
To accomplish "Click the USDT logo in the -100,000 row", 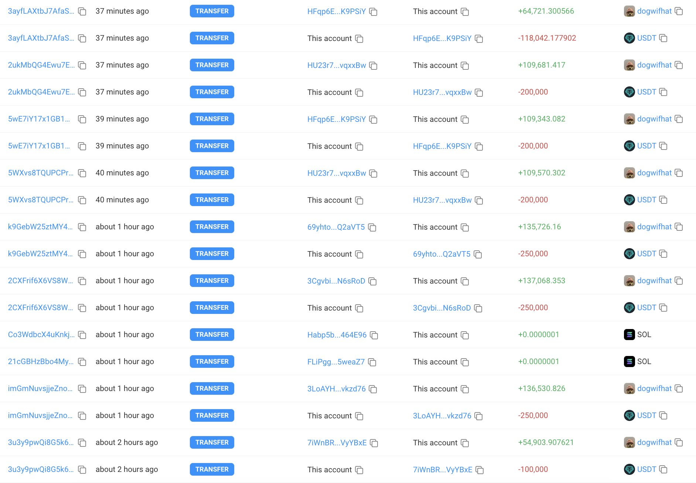I will point(630,470).
